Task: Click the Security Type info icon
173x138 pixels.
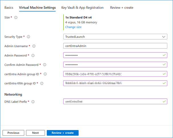Action: click(x=29, y=37)
